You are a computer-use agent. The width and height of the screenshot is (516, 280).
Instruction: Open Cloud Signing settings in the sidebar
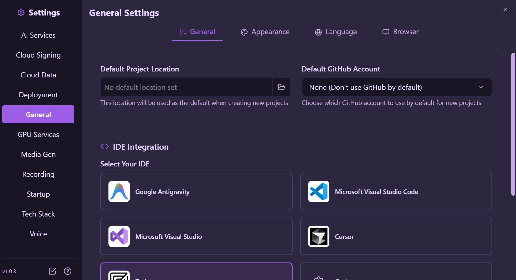point(38,55)
